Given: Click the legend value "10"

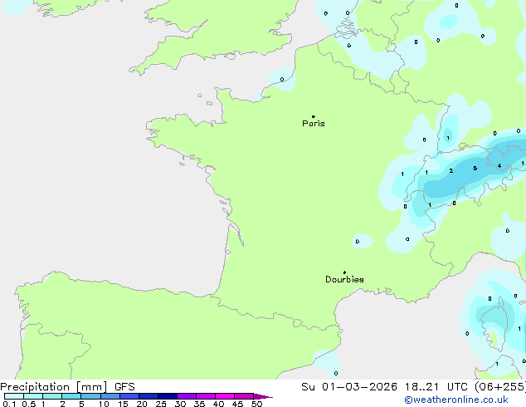Looking at the screenshot, I should click(104, 404).
